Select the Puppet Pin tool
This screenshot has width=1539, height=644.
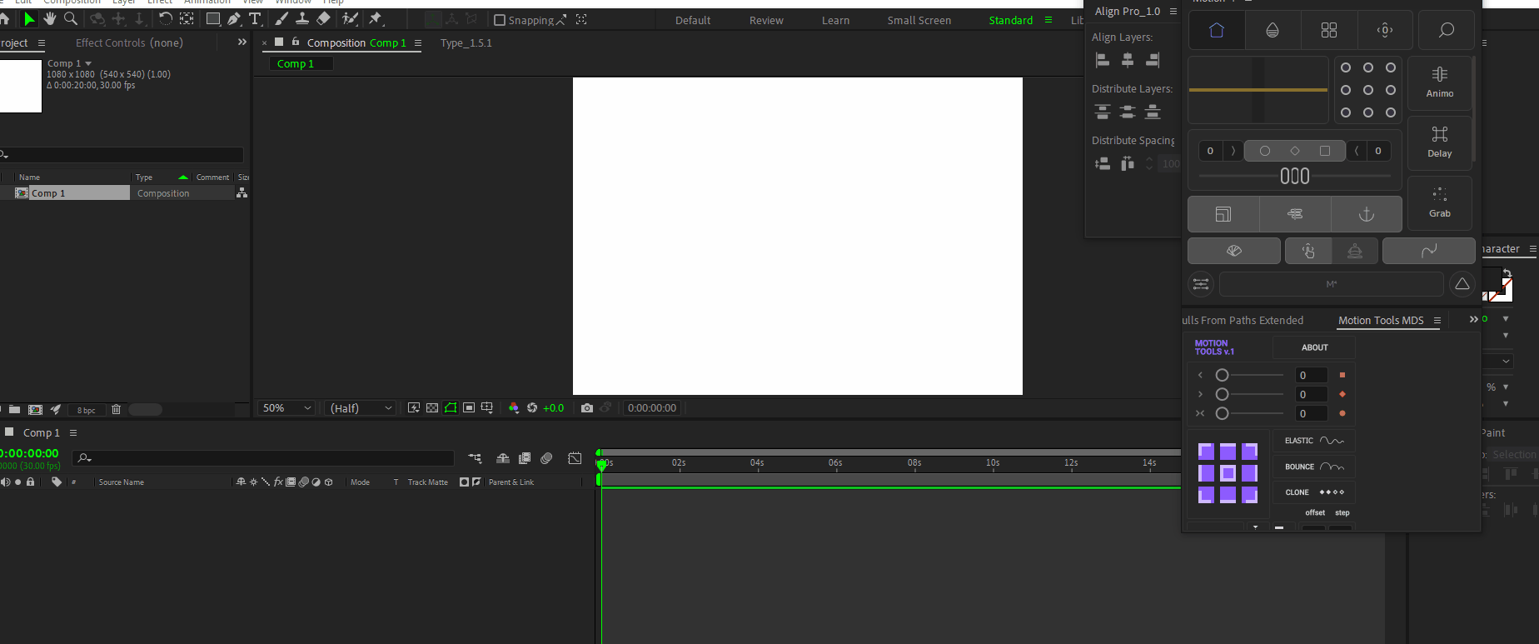[x=376, y=18]
